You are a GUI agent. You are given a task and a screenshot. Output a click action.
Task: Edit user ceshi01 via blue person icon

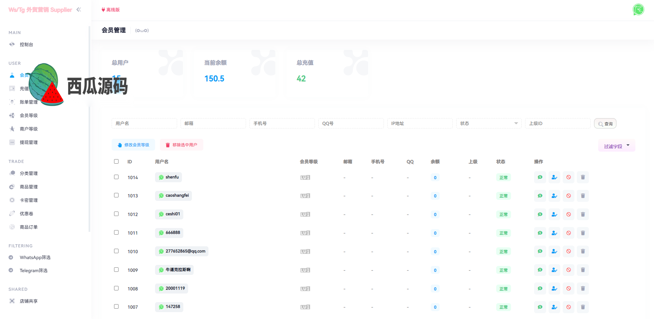pos(554,215)
